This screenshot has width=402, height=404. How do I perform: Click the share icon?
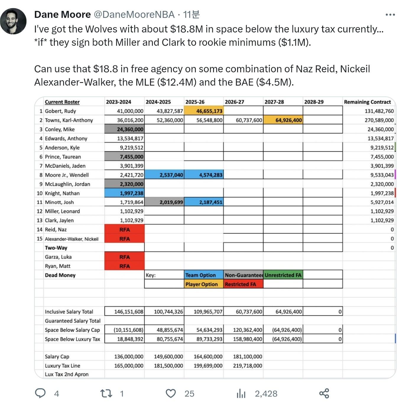324,393
